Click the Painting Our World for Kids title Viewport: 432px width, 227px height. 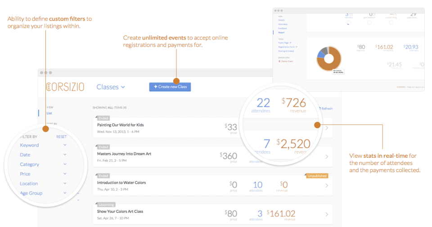121,125
